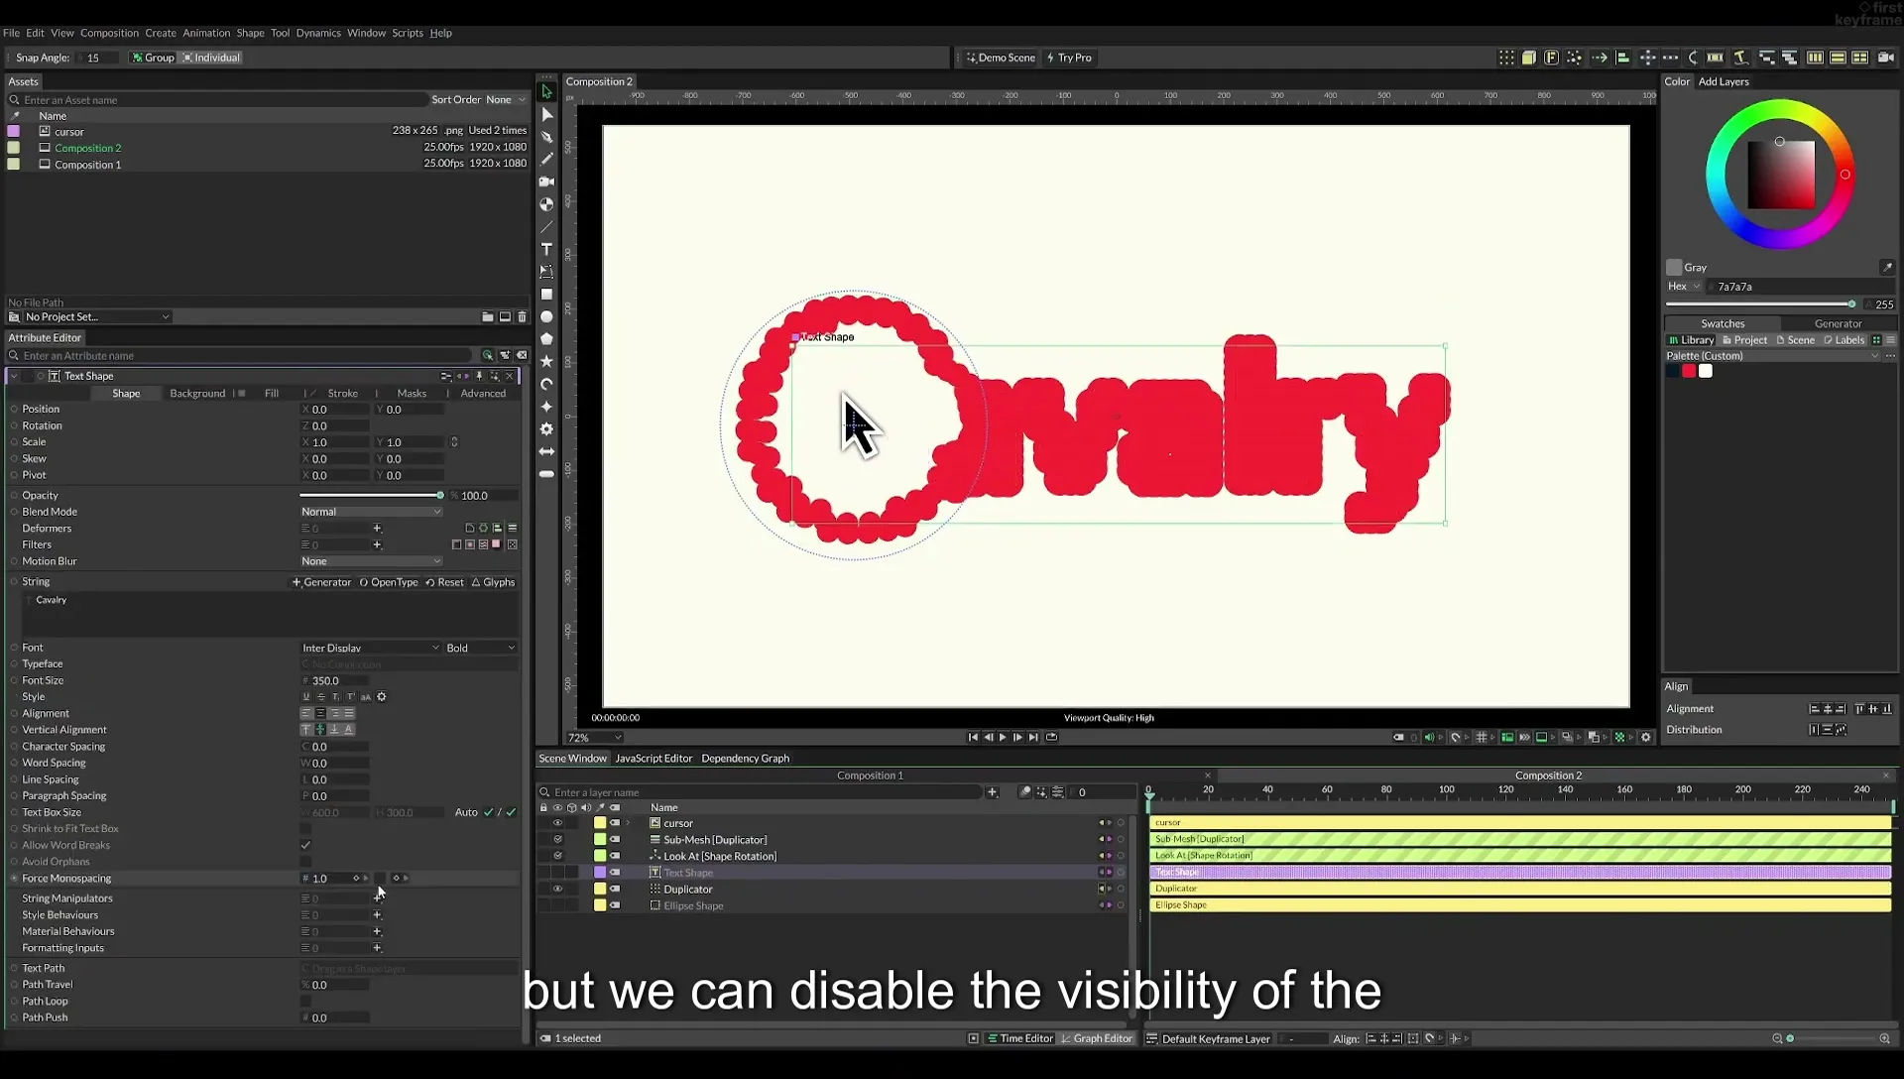This screenshot has width=1904, height=1079.
Task: Click the viewport settings gear icon
Action: 1646,737
